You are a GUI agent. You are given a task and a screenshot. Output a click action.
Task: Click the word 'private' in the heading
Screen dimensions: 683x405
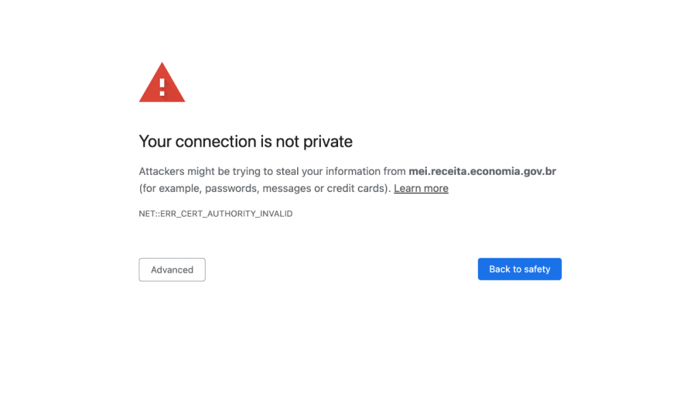click(x=328, y=141)
